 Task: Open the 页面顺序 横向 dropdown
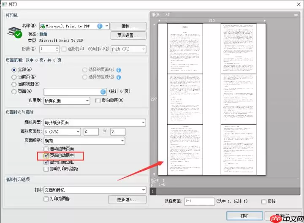click(x=84, y=141)
